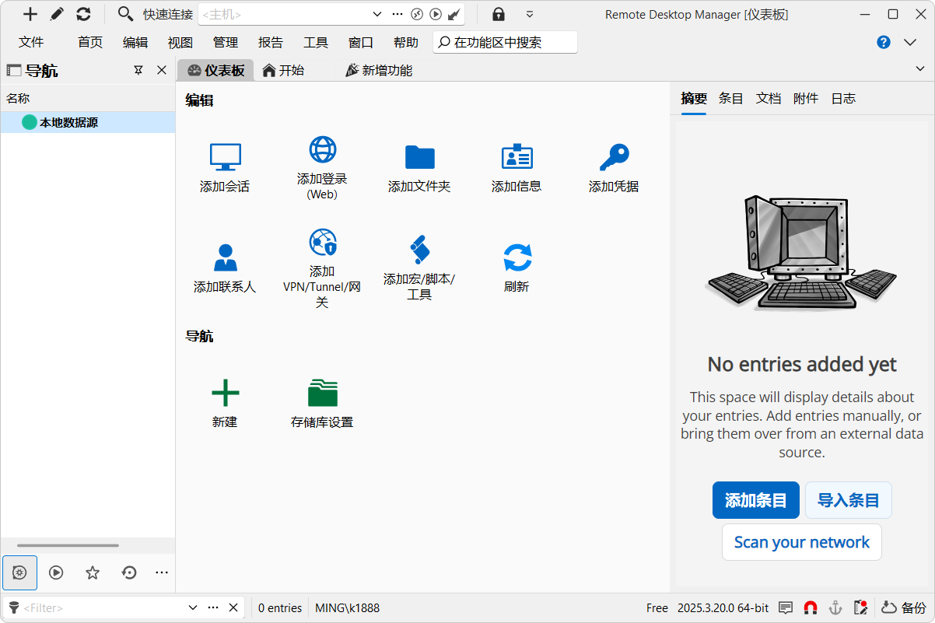
Task: Select the Entries tab (条目) in right panel
Action: click(x=731, y=98)
